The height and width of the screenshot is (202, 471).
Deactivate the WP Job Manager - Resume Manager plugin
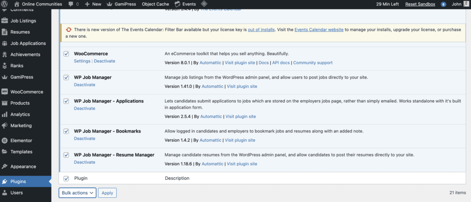[x=85, y=162]
